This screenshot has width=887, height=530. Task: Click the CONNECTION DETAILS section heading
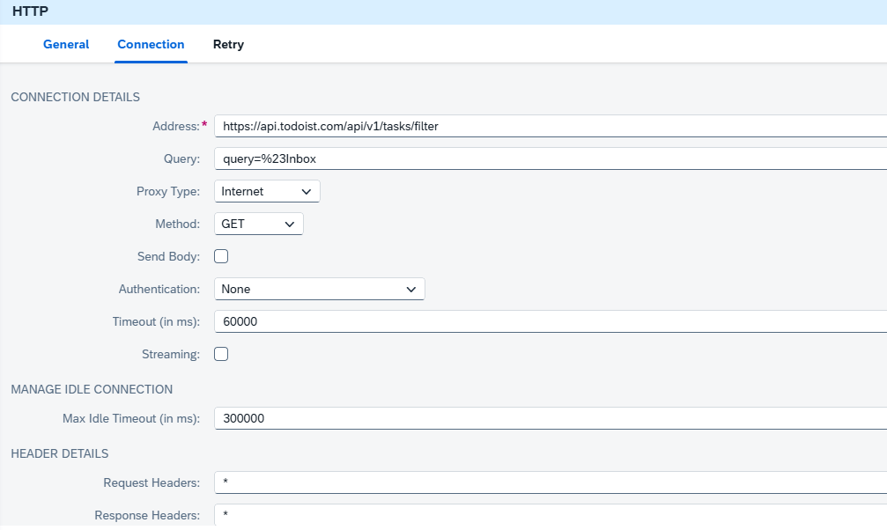tap(75, 98)
